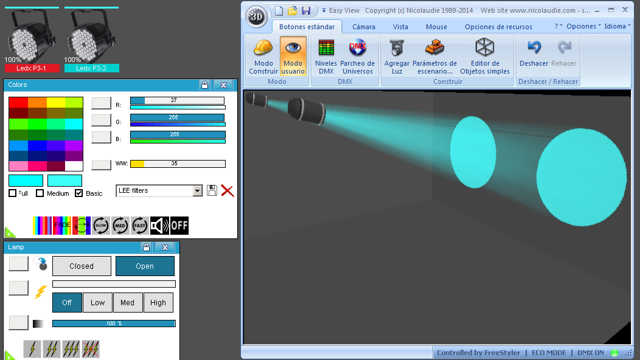Click Rehacer redo arrow
The width and height of the screenshot is (640, 360).
click(x=564, y=53)
